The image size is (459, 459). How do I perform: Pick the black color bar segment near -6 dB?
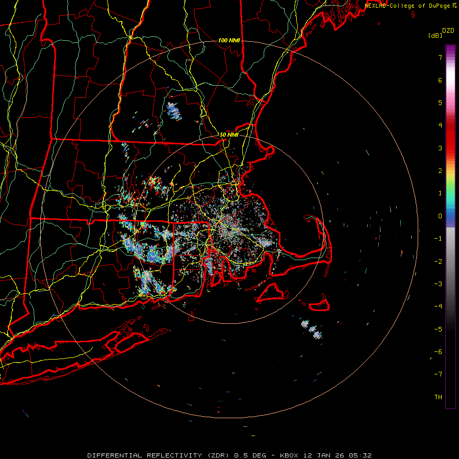pos(450,351)
